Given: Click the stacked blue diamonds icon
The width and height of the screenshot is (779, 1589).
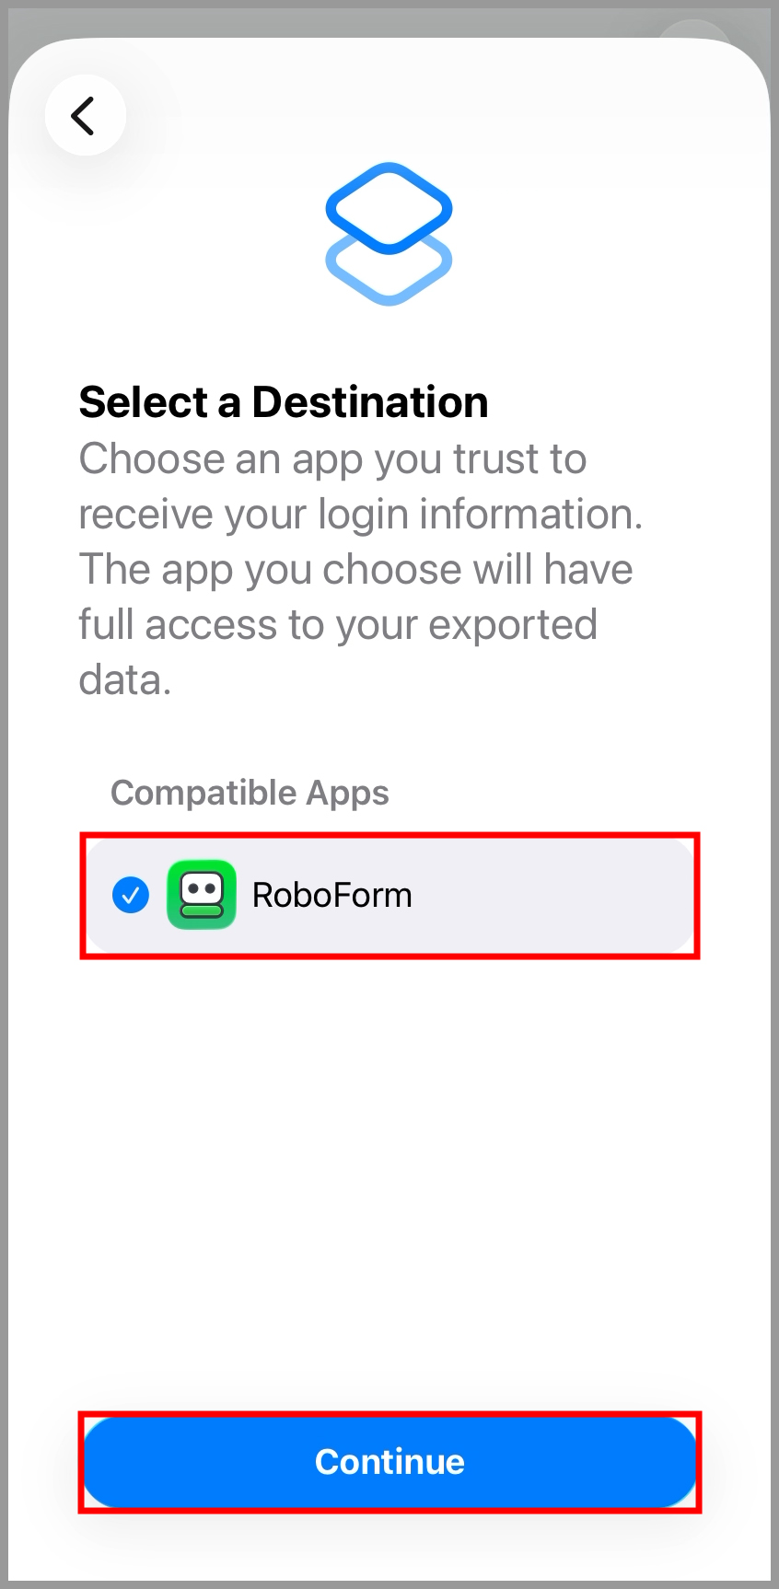Looking at the screenshot, I should pos(389,234).
